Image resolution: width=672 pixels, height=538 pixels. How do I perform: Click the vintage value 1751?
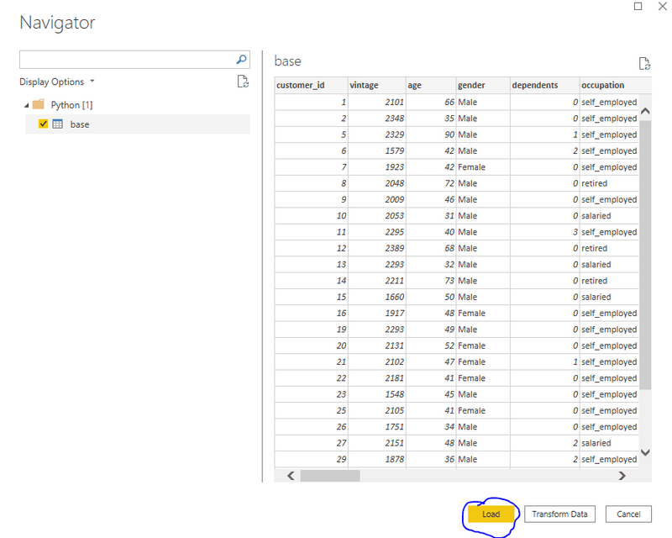pyautogui.click(x=394, y=427)
